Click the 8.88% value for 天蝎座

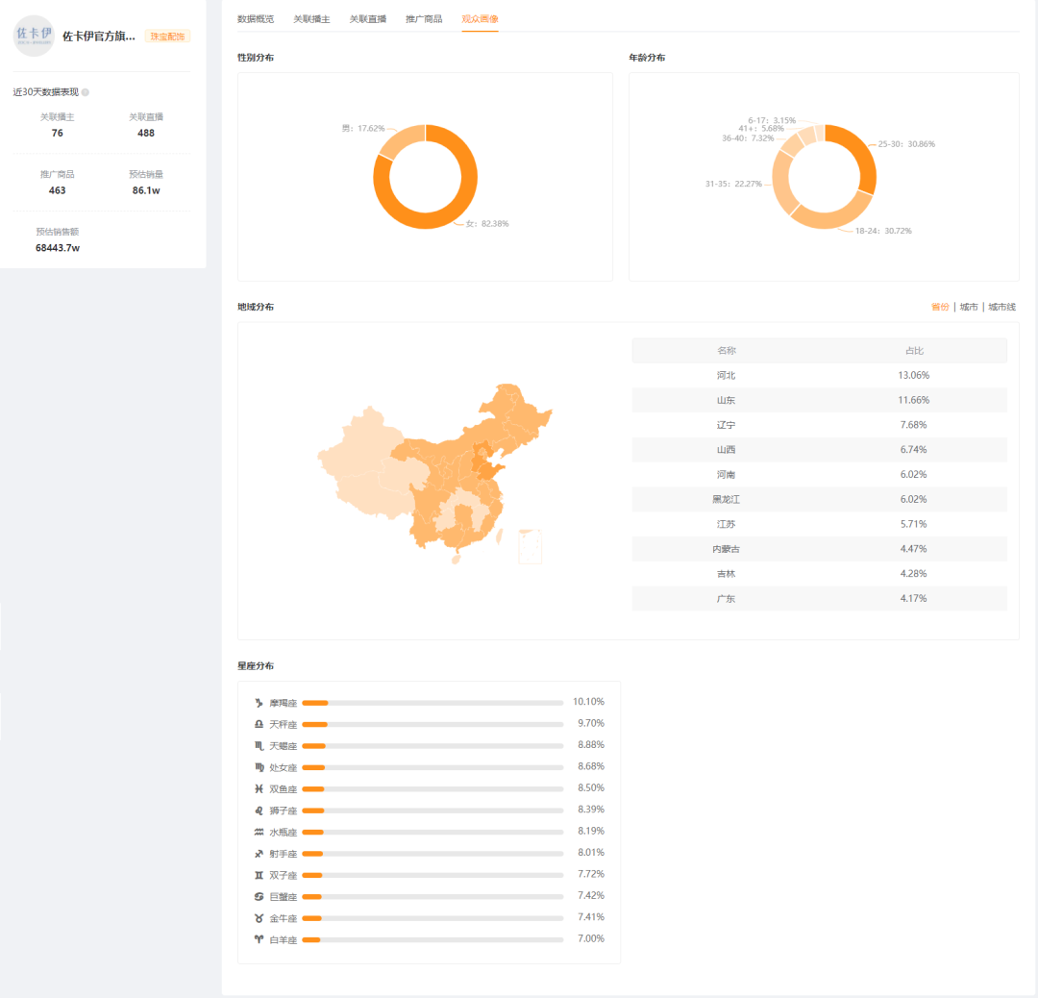(x=590, y=745)
